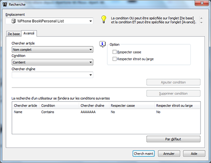Click the Ajouter condition button

173,82
